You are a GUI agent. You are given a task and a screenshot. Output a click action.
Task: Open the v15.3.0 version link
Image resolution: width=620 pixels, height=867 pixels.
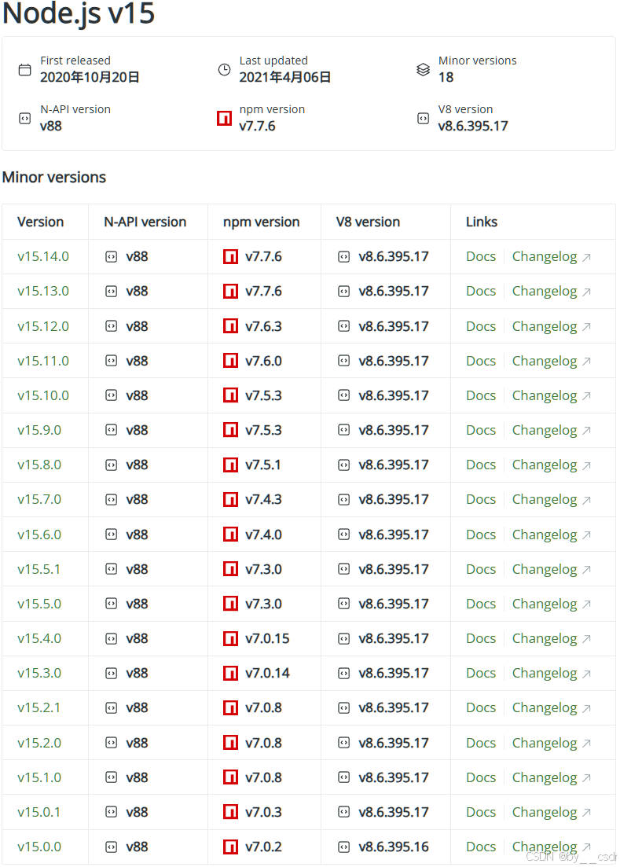[x=39, y=673]
